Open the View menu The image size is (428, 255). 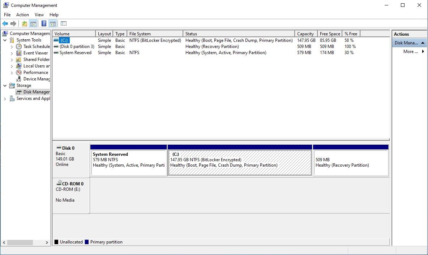coord(39,15)
